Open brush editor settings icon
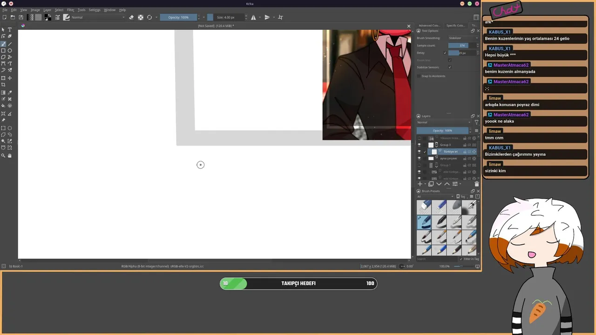596x335 pixels. [58, 17]
